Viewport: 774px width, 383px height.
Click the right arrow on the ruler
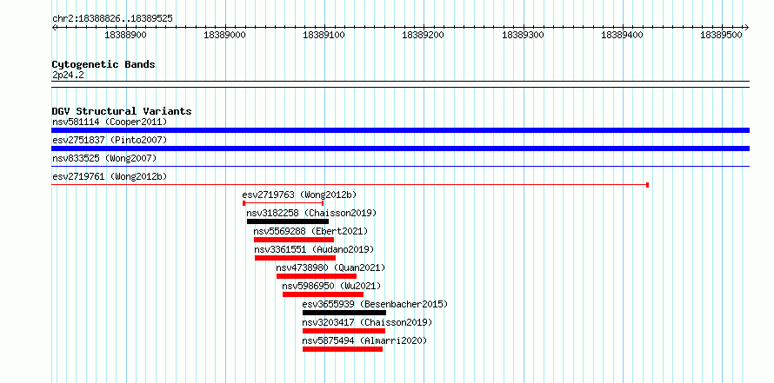(x=746, y=27)
